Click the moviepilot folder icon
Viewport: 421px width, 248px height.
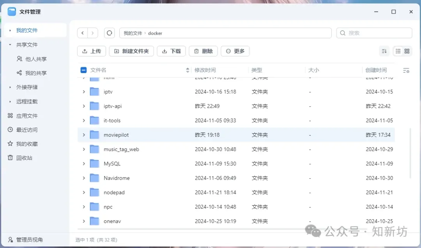coord(94,135)
